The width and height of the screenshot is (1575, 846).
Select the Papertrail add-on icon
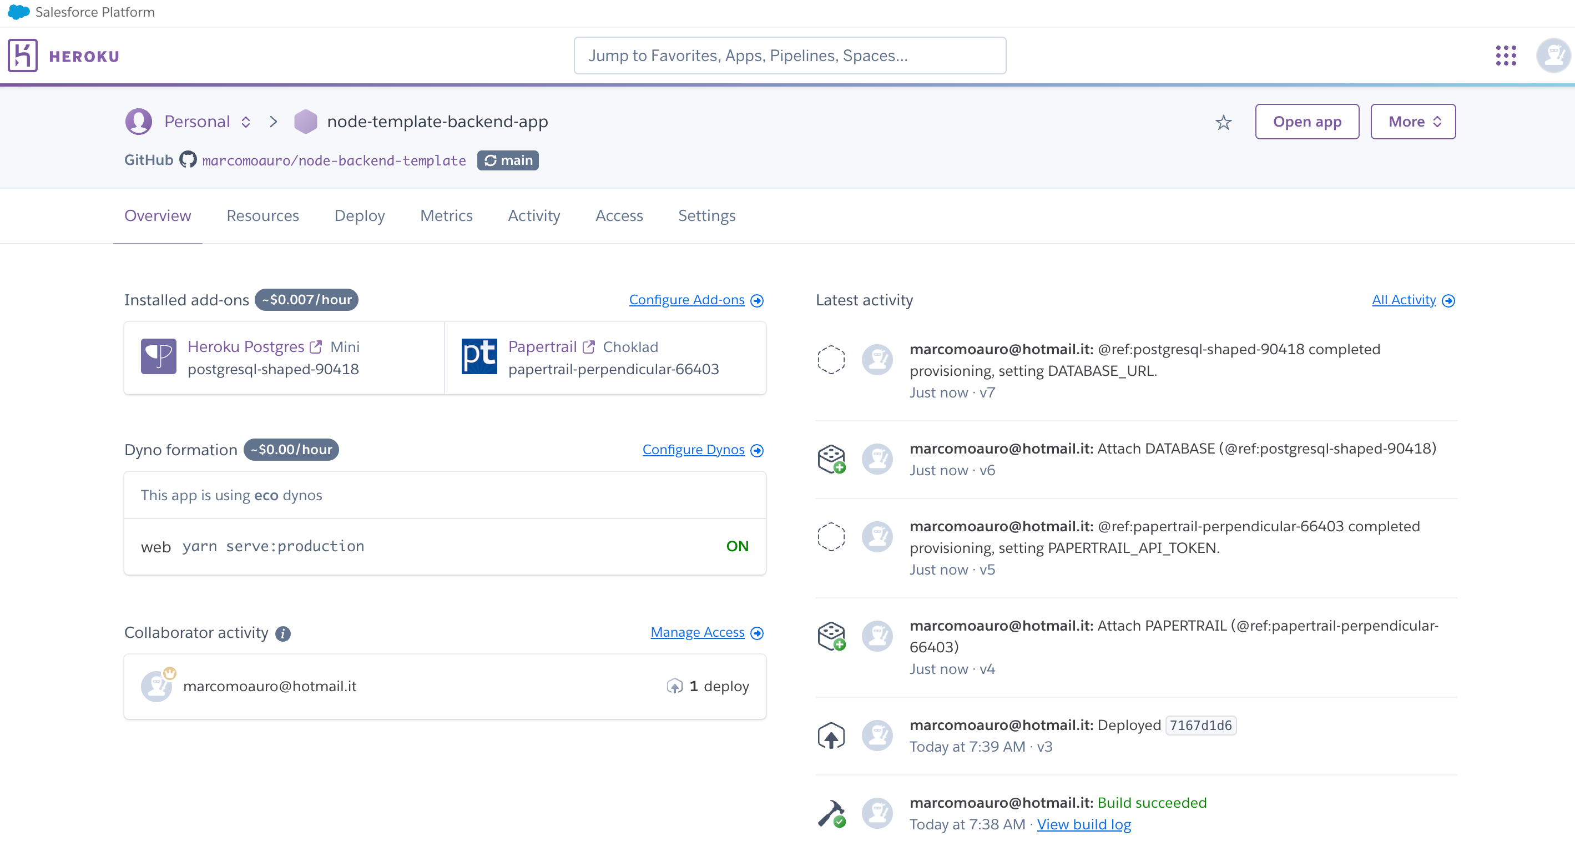tap(479, 355)
